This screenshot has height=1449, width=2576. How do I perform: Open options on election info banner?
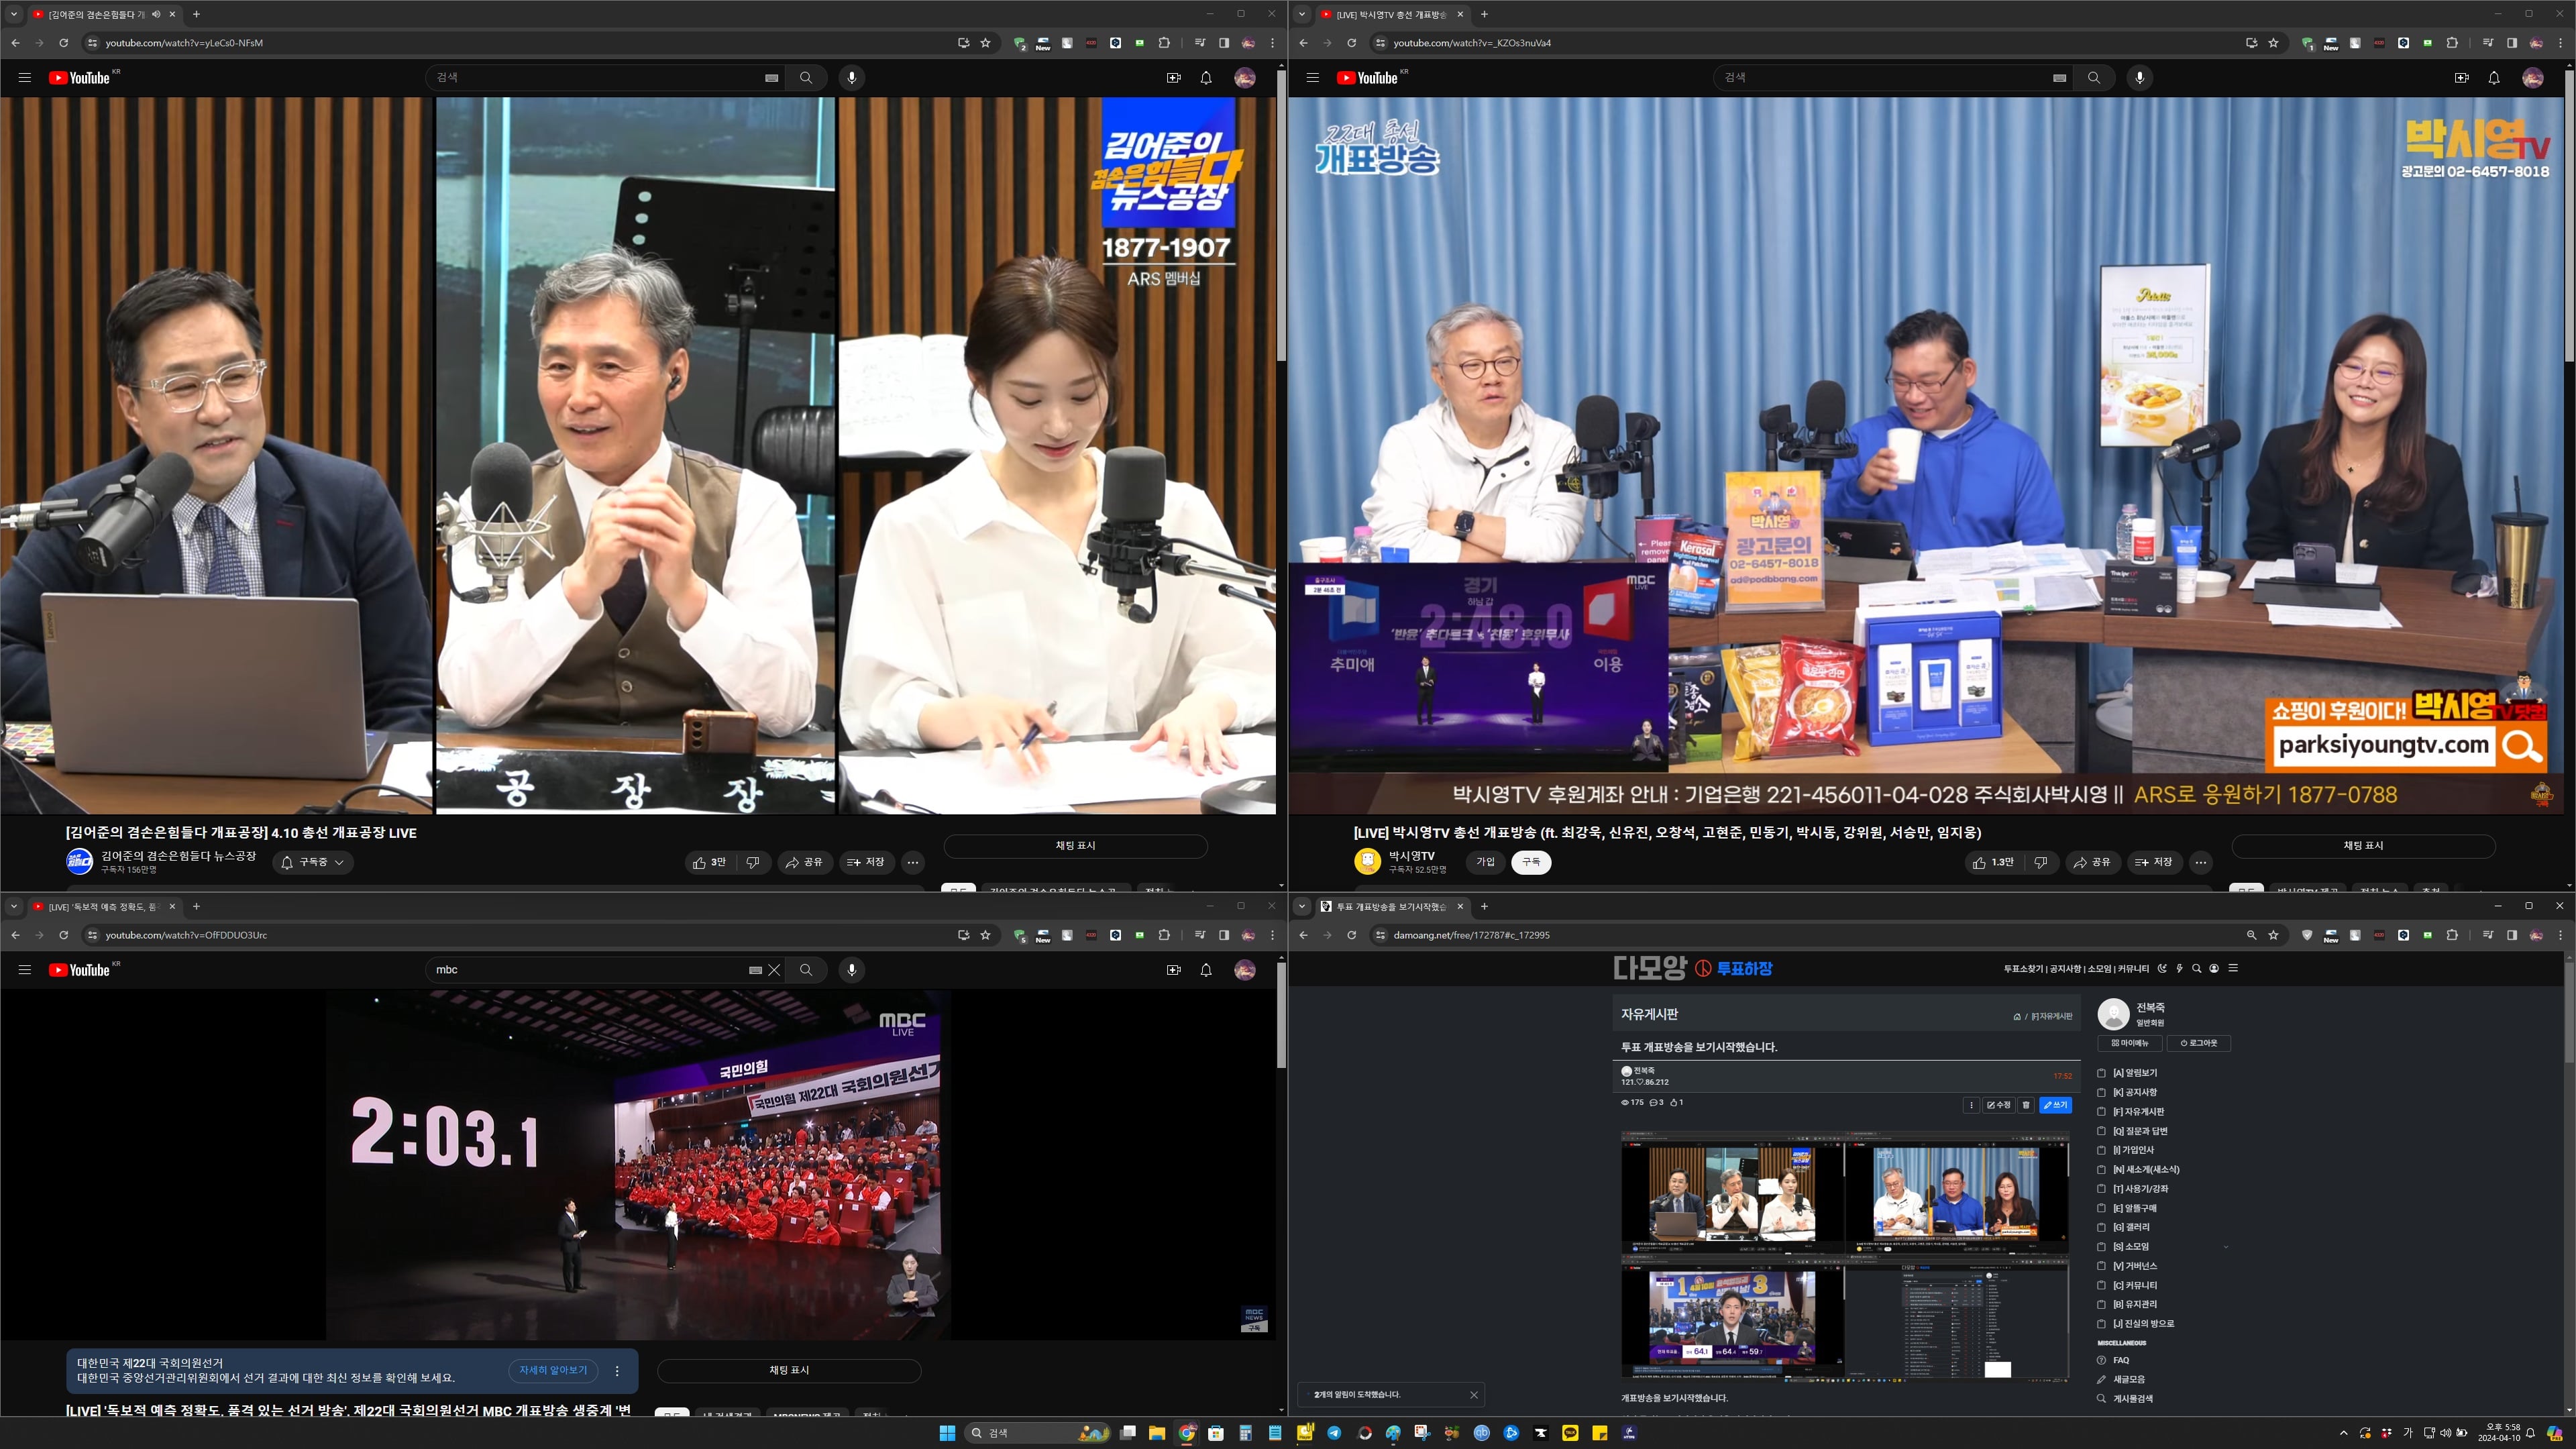(x=617, y=1371)
